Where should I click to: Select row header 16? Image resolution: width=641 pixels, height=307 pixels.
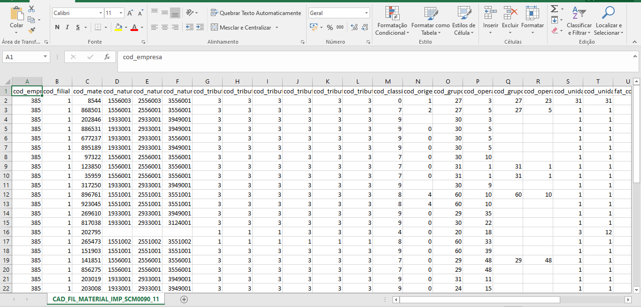point(6,232)
